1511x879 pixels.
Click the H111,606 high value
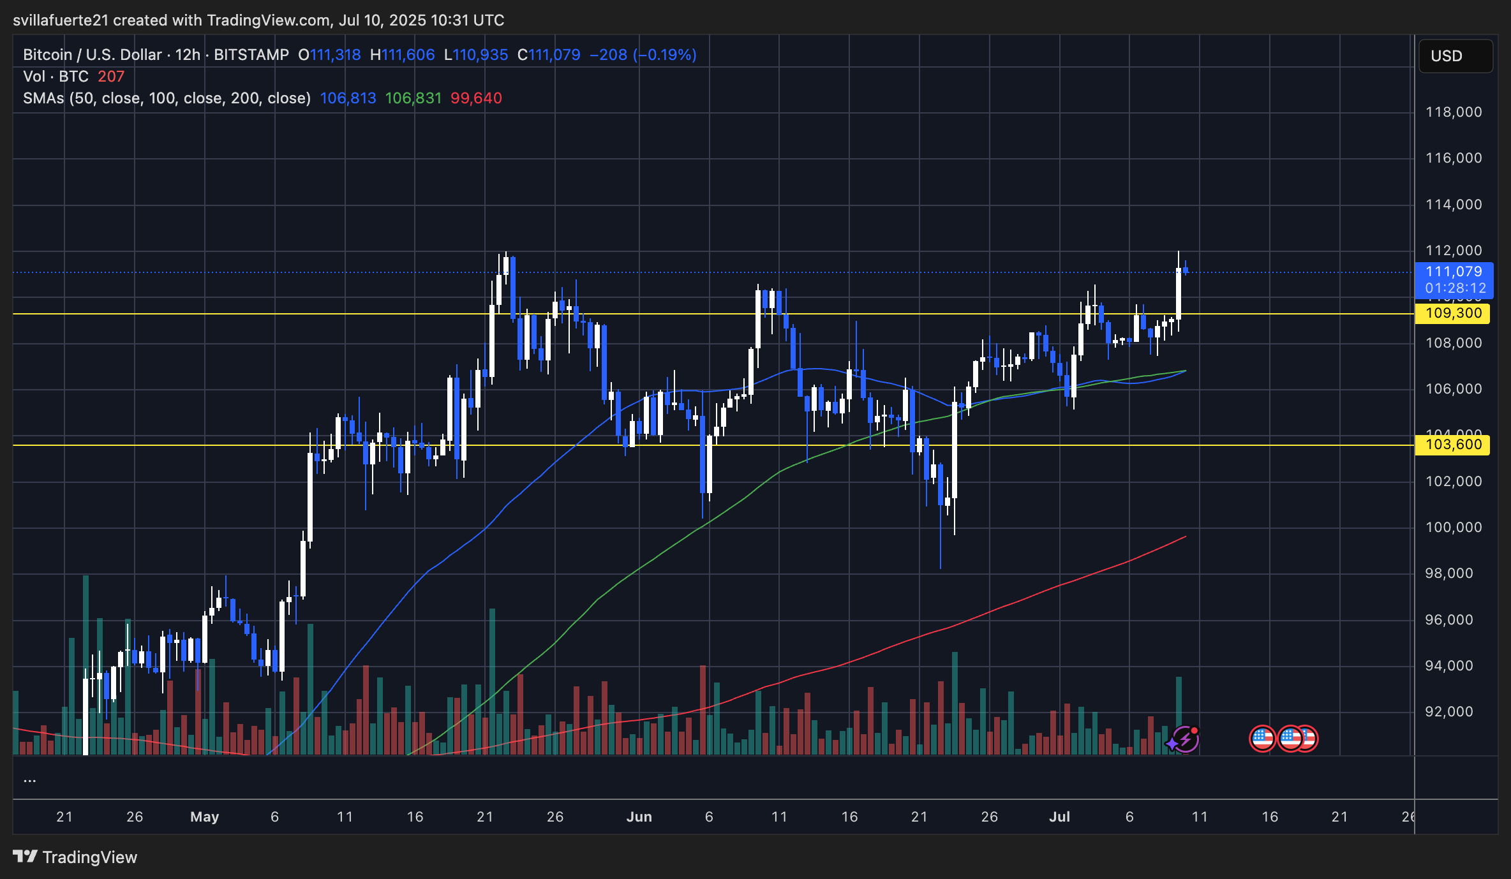pyautogui.click(x=402, y=55)
